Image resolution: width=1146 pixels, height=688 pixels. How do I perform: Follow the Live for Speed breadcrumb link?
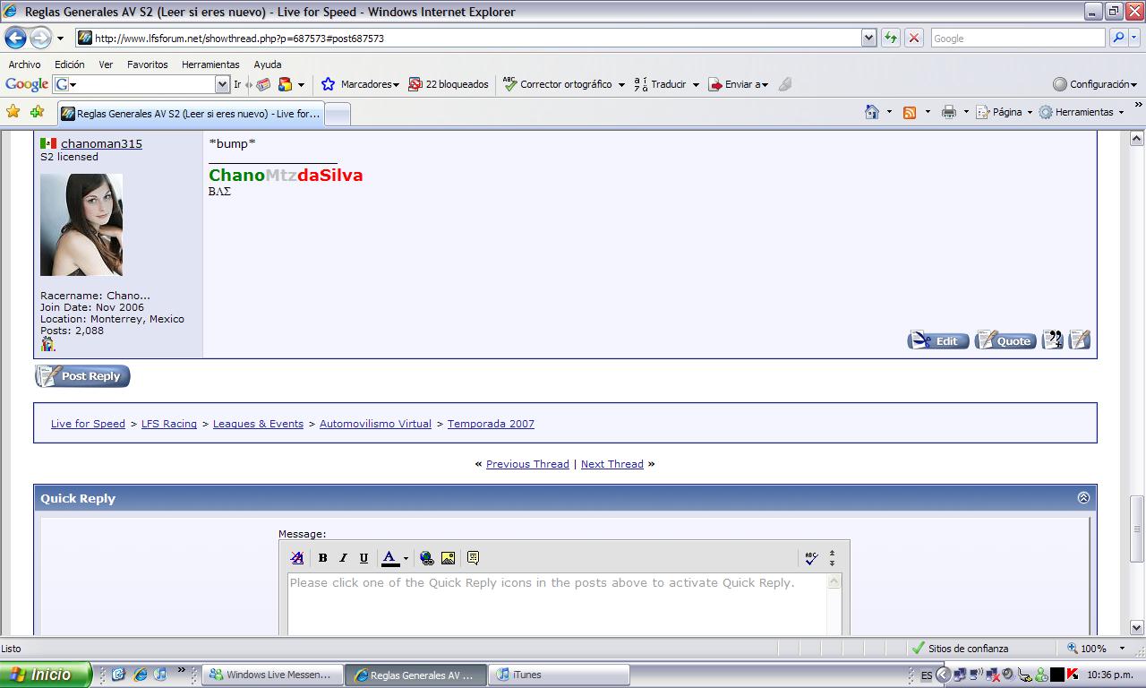tap(88, 424)
